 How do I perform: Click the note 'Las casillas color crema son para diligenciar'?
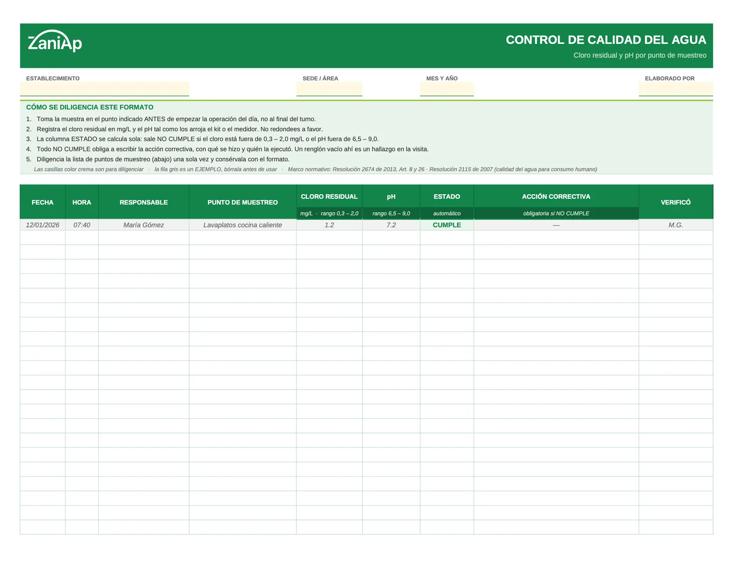coord(89,169)
